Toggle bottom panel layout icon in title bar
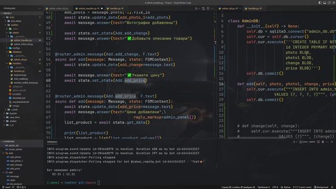This screenshot has height=189, width=336. click(x=324, y=3)
